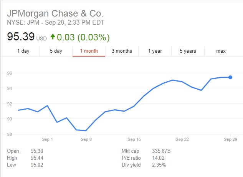243x177 pixels.
Task: Click the blue endpoint dot on chart
Action: (230, 77)
